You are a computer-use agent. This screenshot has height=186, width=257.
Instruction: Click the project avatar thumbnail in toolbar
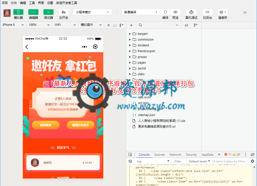point(7,13)
